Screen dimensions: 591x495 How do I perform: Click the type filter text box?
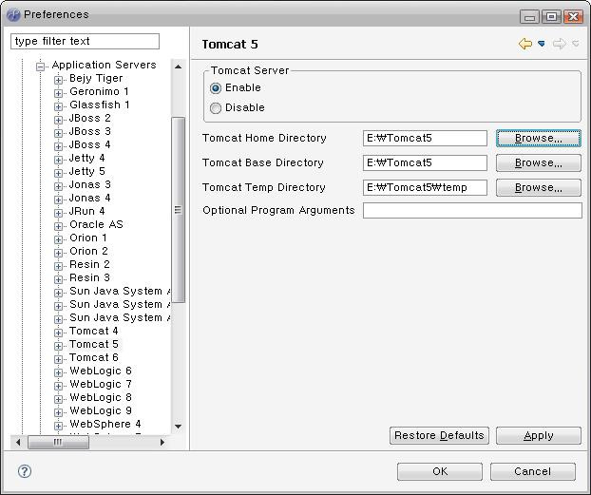85,41
